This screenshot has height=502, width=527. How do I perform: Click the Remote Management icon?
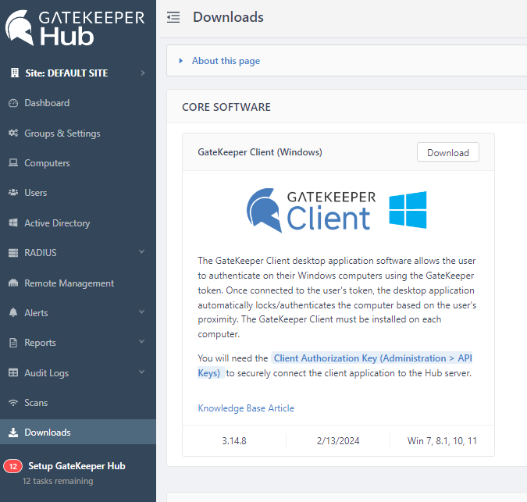tap(13, 283)
